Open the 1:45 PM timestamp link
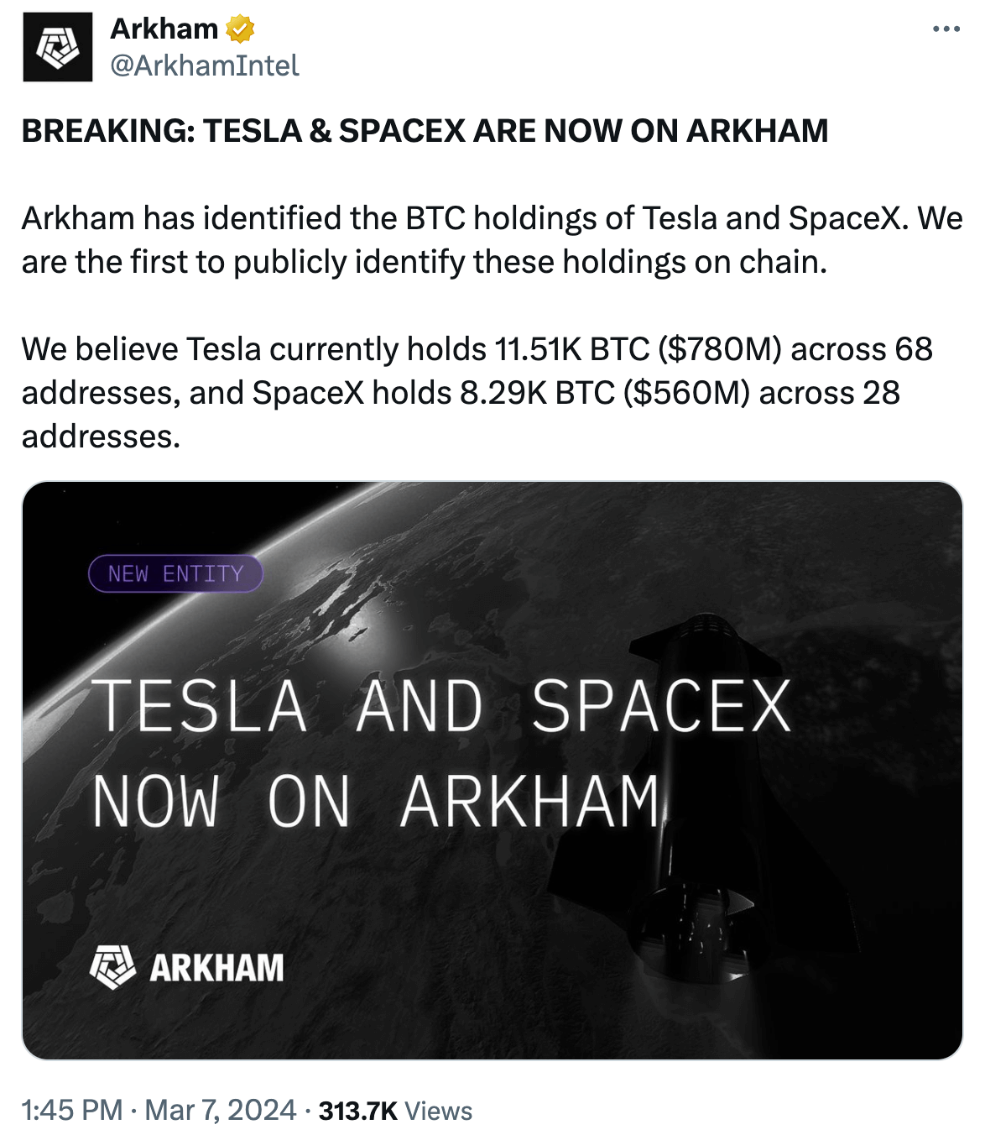The image size is (985, 1135). coord(72,1111)
